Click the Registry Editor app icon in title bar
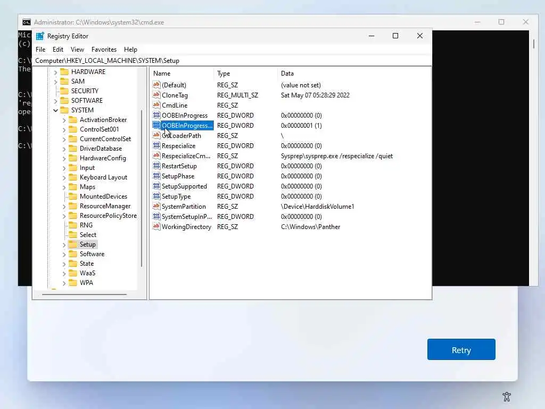This screenshot has width=545, height=409. 40,36
